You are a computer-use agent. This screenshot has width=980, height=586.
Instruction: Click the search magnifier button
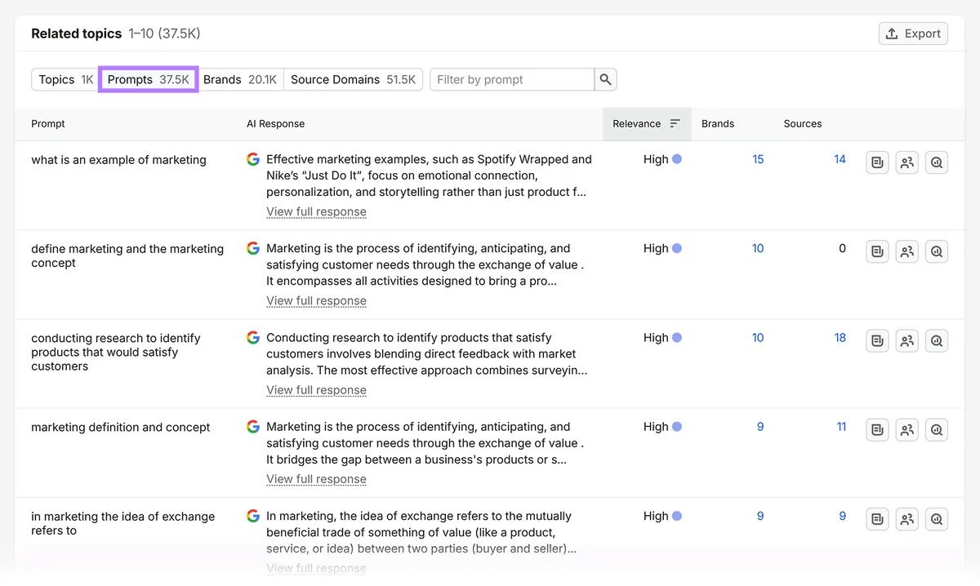coord(605,79)
